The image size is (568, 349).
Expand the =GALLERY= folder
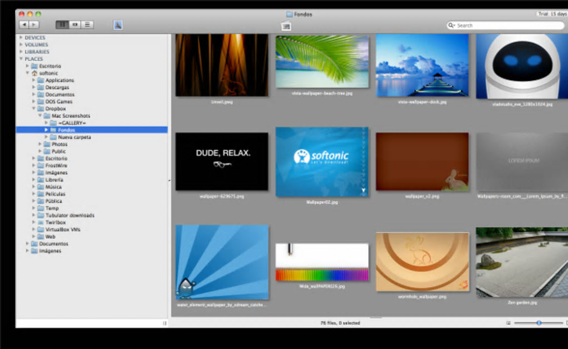pyautogui.click(x=46, y=122)
